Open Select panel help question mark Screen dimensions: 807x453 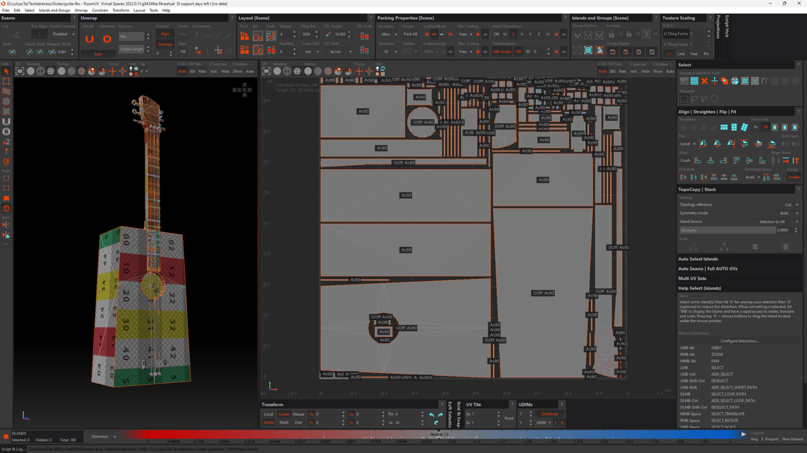(x=798, y=64)
